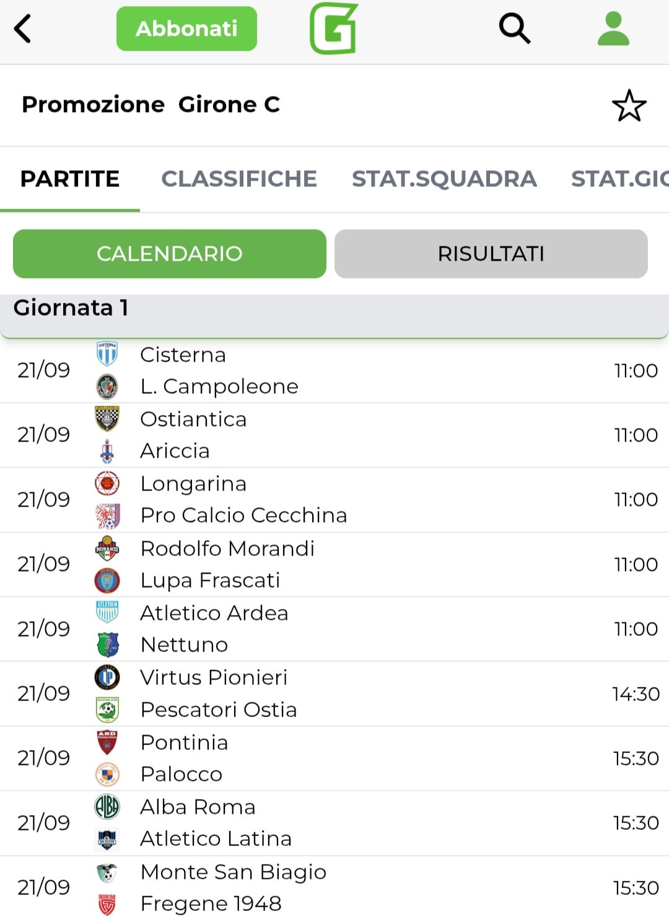The width and height of the screenshot is (669, 919).
Task: Click the Ostiantica checkered crest
Action: 107,419
